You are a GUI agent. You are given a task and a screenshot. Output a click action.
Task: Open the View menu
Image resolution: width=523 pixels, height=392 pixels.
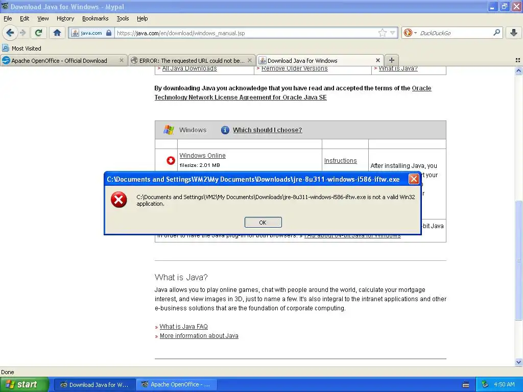point(43,18)
